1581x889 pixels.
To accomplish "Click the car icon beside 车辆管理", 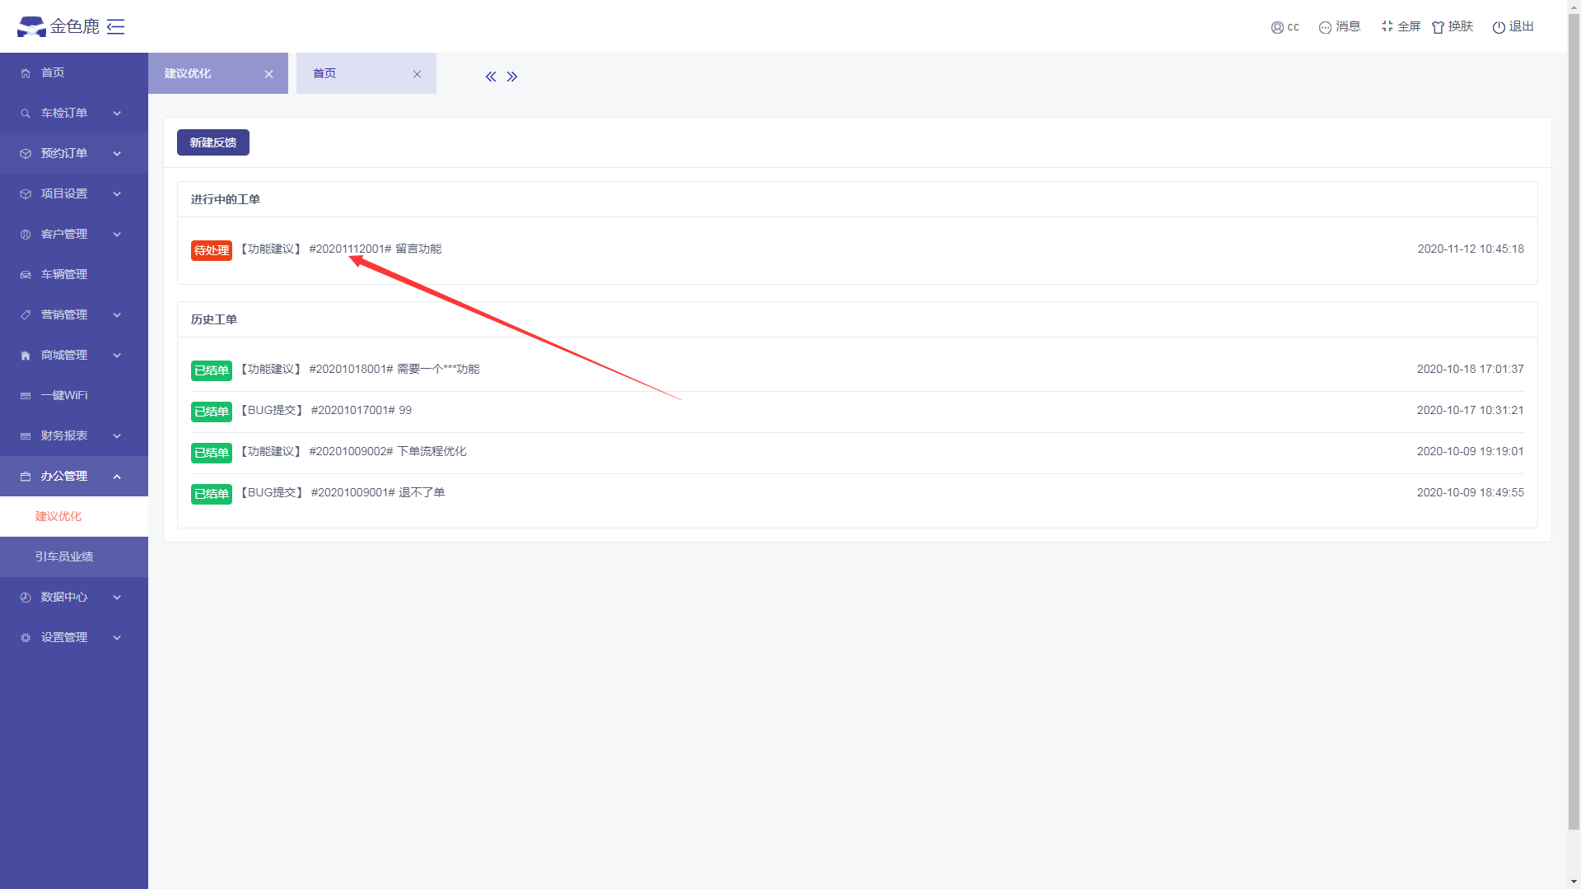I will 26,275.
